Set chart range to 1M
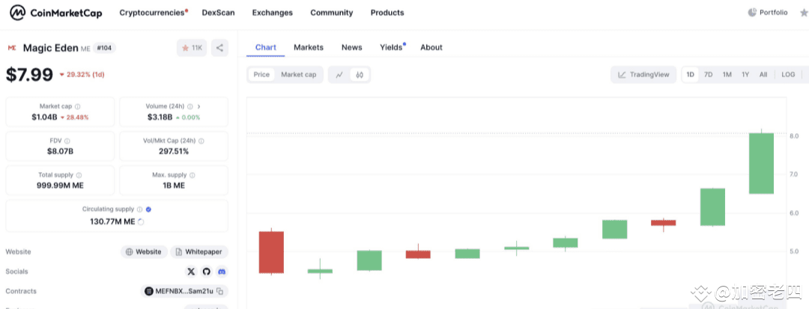809x309 pixels. click(x=727, y=75)
